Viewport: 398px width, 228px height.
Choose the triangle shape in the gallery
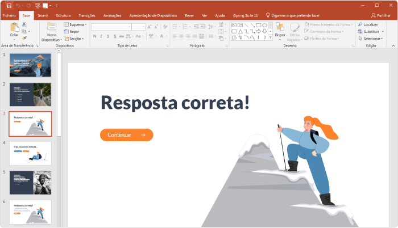point(240,31)
